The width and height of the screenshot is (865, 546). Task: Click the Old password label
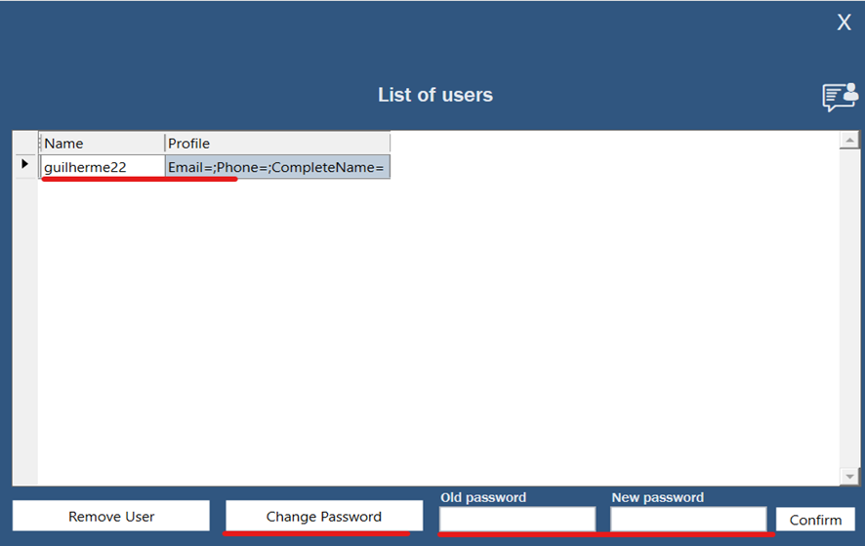click(483, 498)
